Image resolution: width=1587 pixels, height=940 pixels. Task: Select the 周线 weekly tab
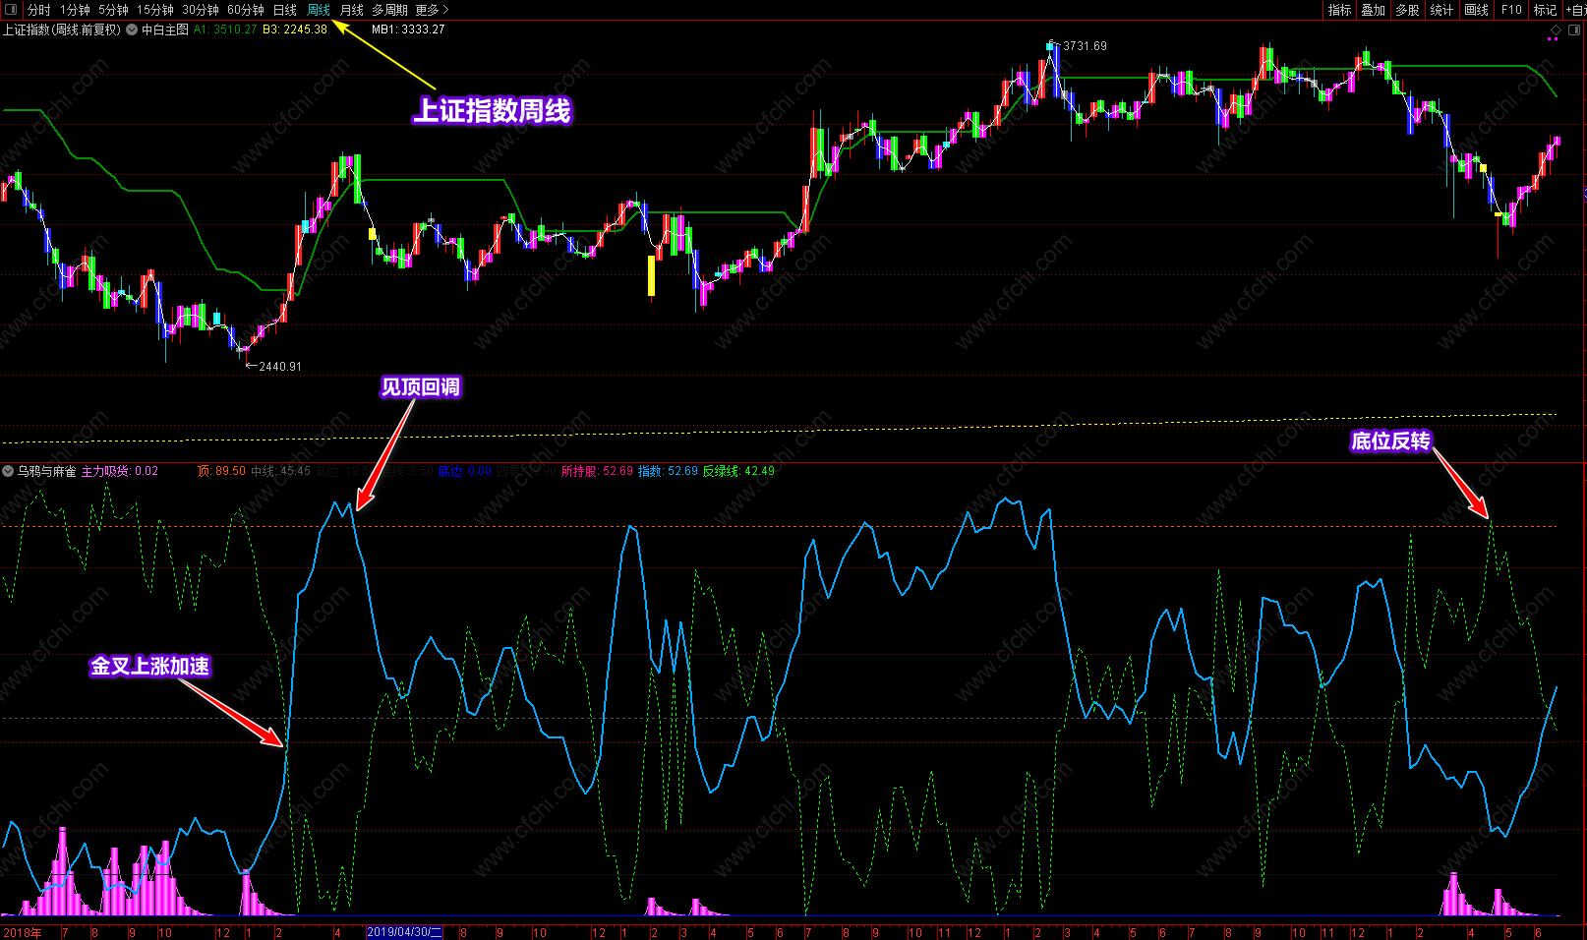point(319,10)
